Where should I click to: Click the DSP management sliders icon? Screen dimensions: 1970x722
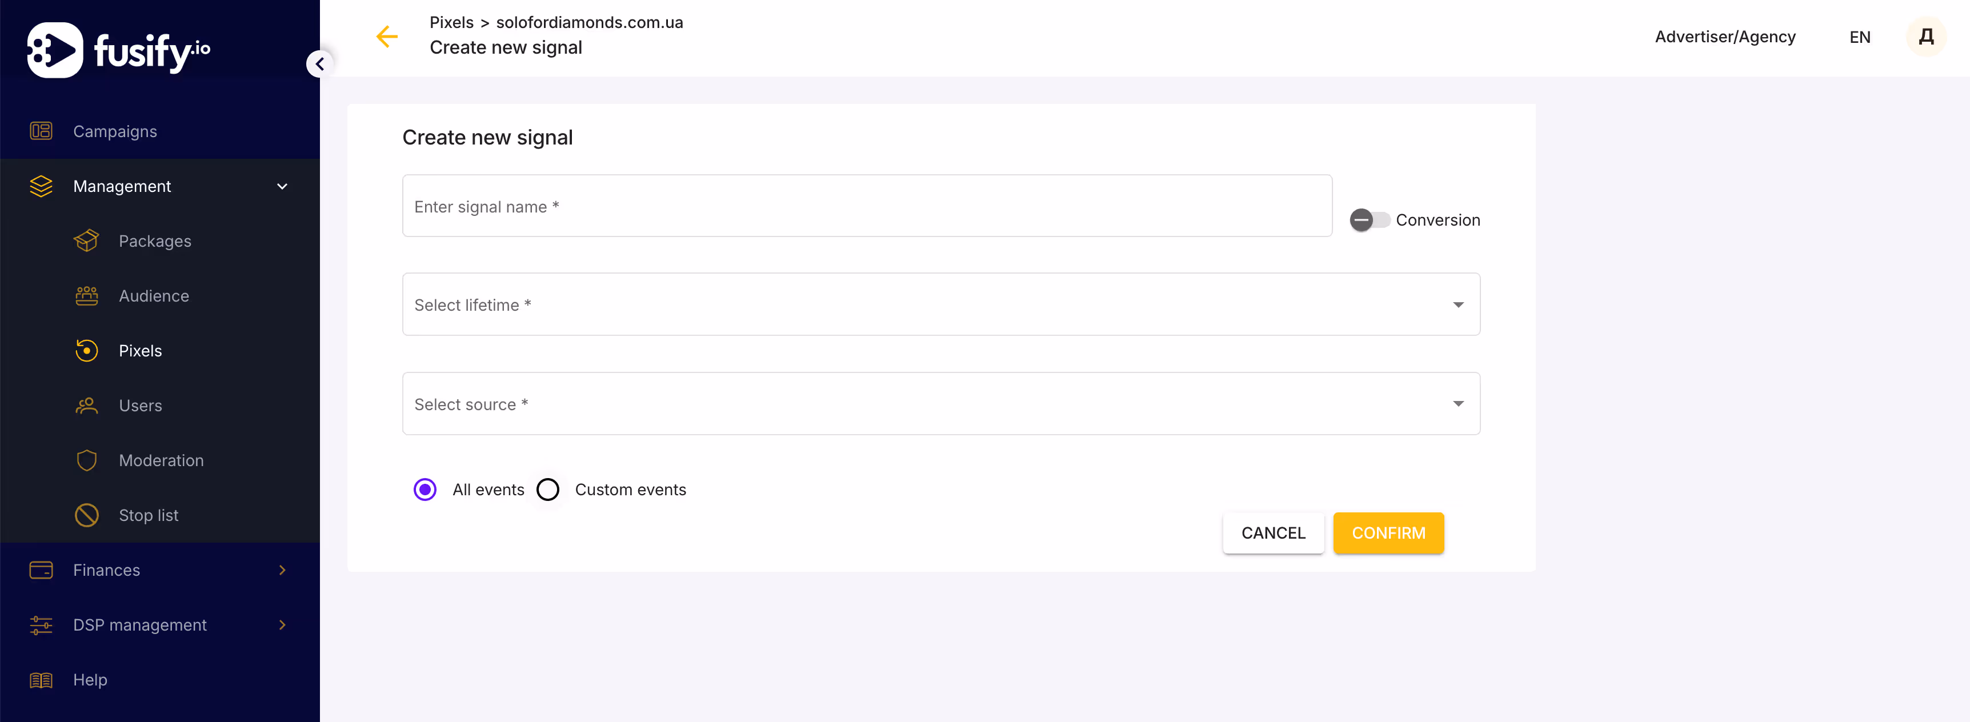pos(41,625)
